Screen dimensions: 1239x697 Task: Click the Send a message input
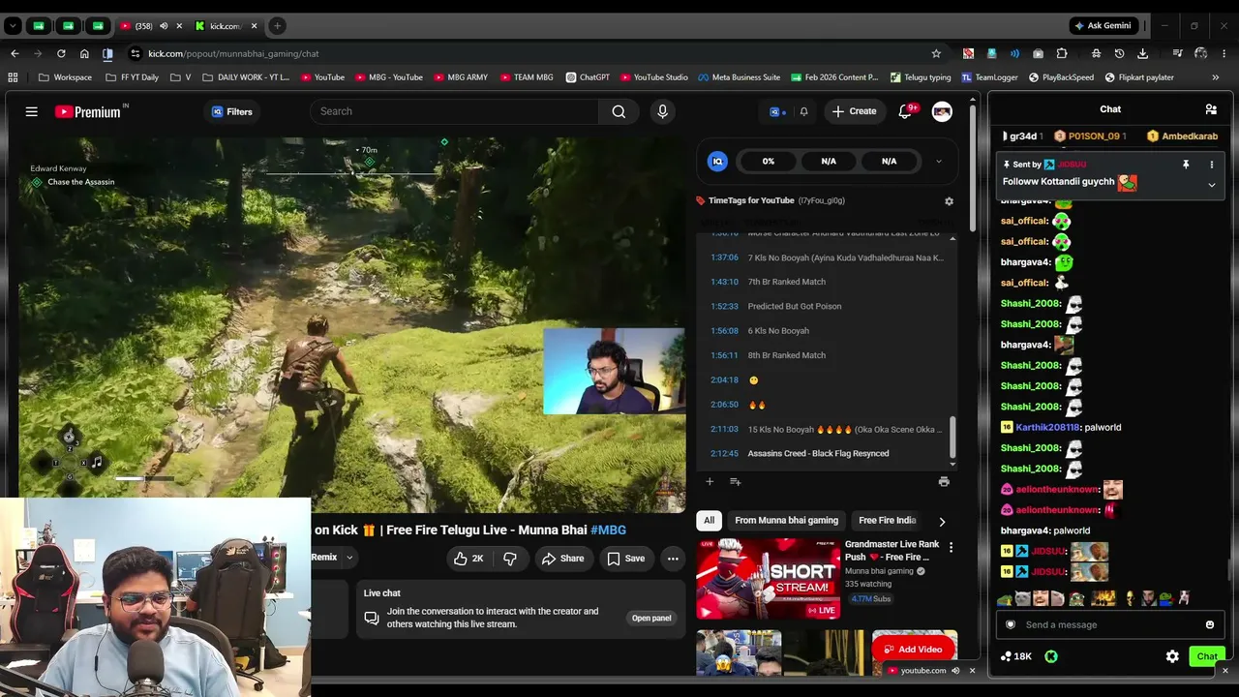click(1108, 624)
